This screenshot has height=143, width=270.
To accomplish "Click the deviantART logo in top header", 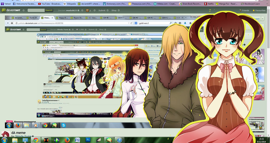I will pos(11,10).
